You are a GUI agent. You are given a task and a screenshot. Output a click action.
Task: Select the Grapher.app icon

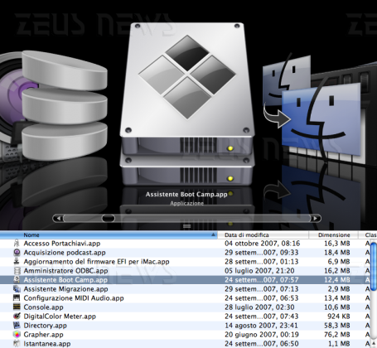click(17, 335)
